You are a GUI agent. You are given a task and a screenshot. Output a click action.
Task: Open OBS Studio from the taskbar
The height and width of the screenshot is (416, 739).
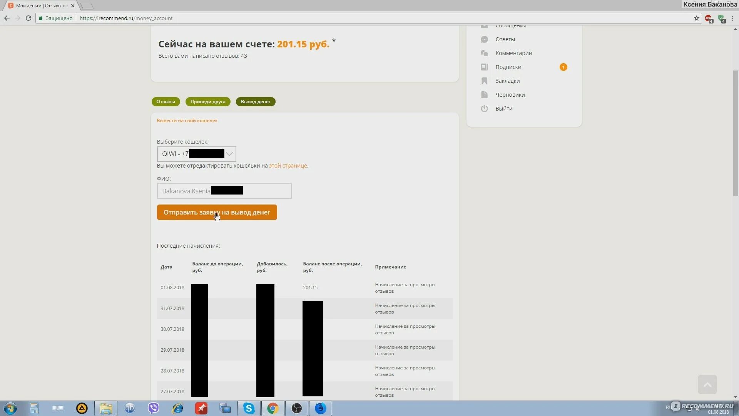pyautogui.click(x=297, y=408)
